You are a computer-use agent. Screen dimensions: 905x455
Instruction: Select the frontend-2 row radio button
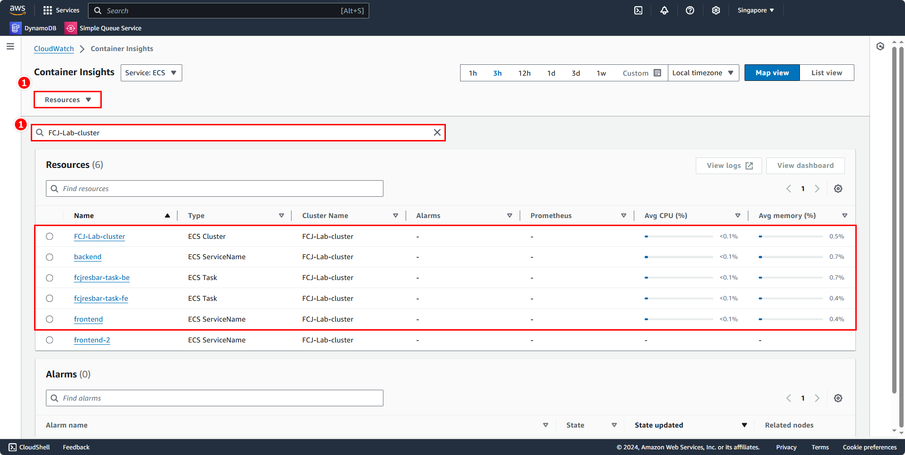coord(50,340)
